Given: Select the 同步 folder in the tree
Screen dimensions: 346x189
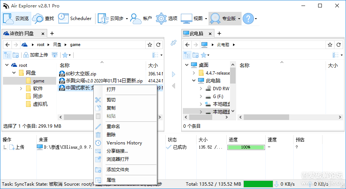Looking at the screenshot, I should pyautogui.click(x=38, y=97).
